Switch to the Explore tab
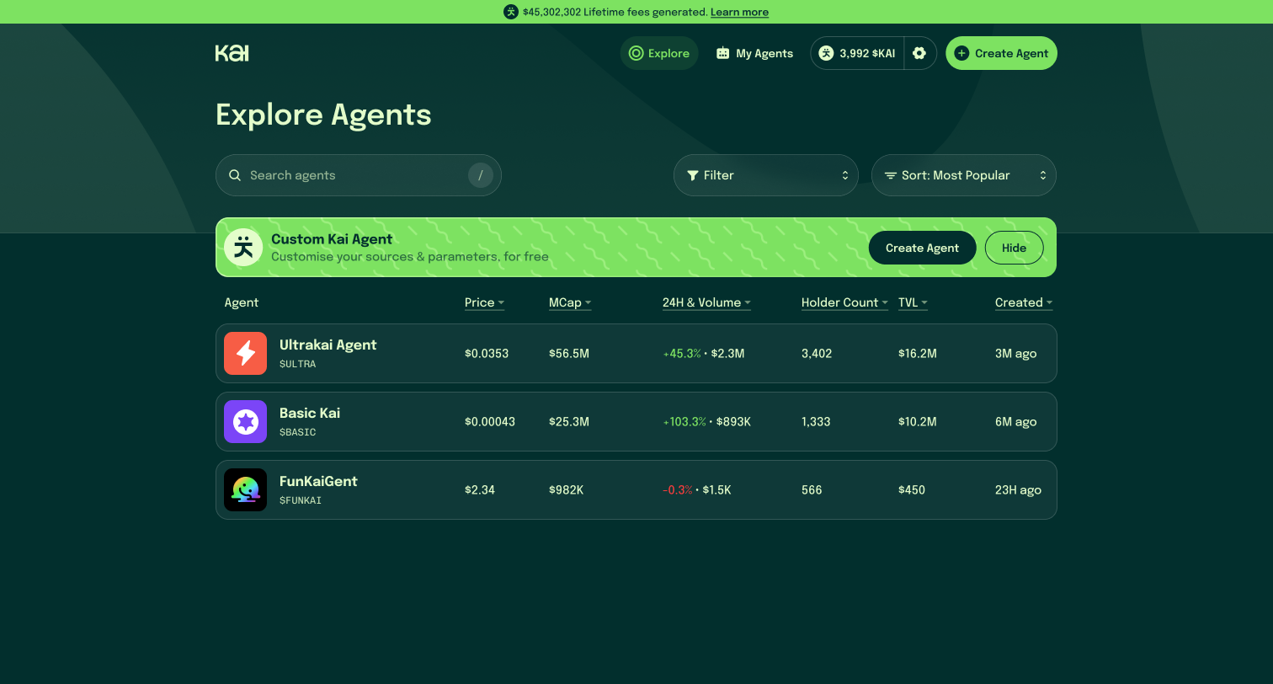The image size is (1273, 684). (659, 53)
